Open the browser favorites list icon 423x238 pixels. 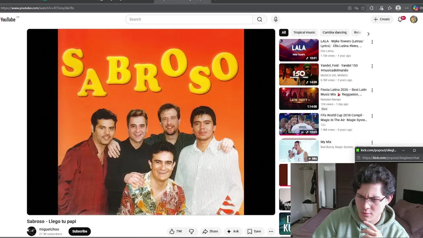click(x=390, y=8)
